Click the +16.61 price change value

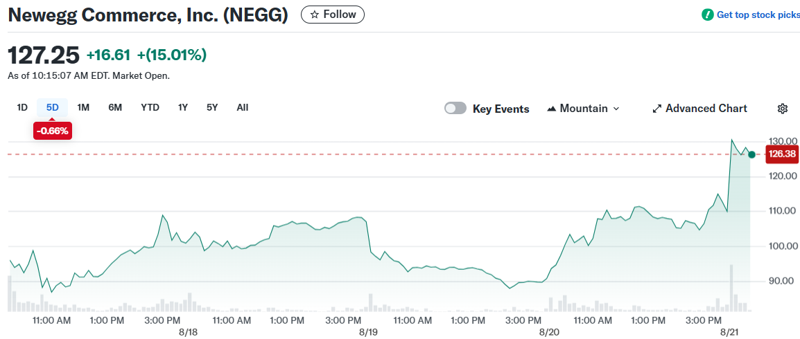tap(109, 55)
